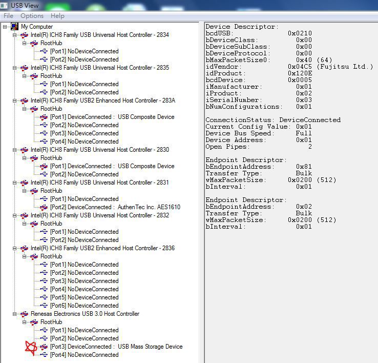The width and height of the screenshot is (378, 363).
Task: Click the RootHub icon under controller 2831
Action: tap(34, 191)
